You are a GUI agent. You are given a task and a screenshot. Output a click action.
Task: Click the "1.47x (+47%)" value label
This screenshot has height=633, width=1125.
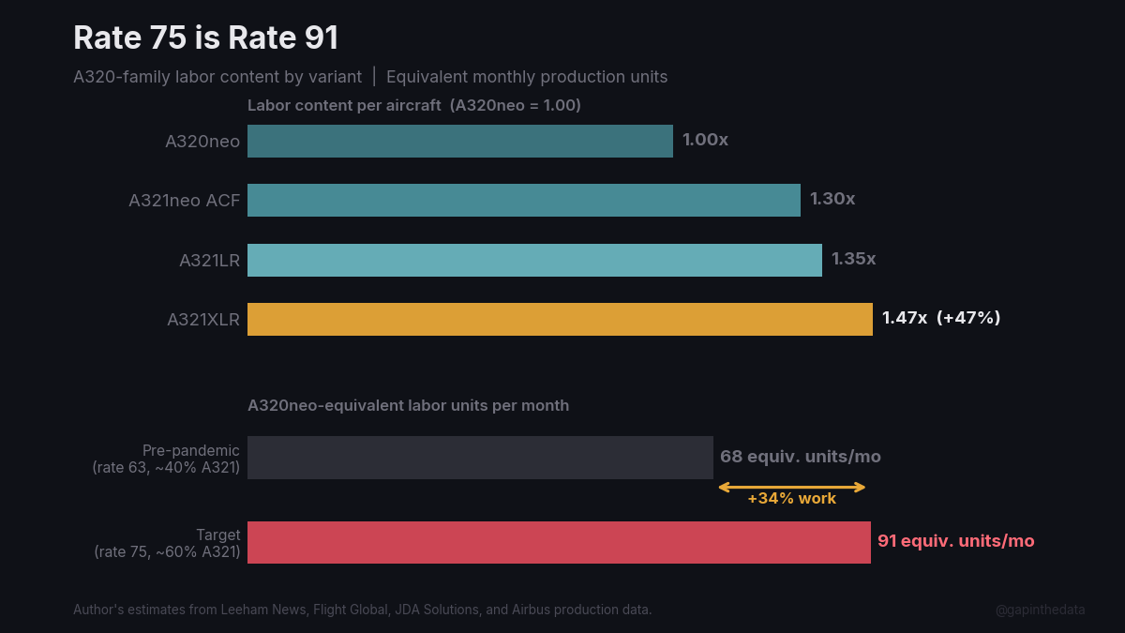941,318
